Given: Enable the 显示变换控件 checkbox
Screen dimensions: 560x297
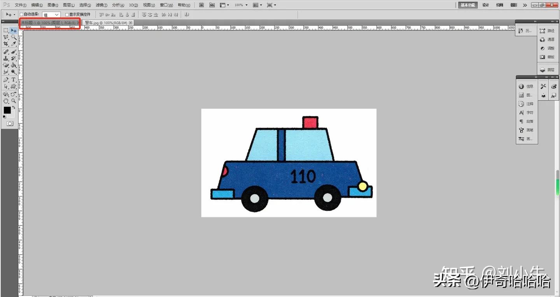Looking at the screenshot, I should pos(66,14).
